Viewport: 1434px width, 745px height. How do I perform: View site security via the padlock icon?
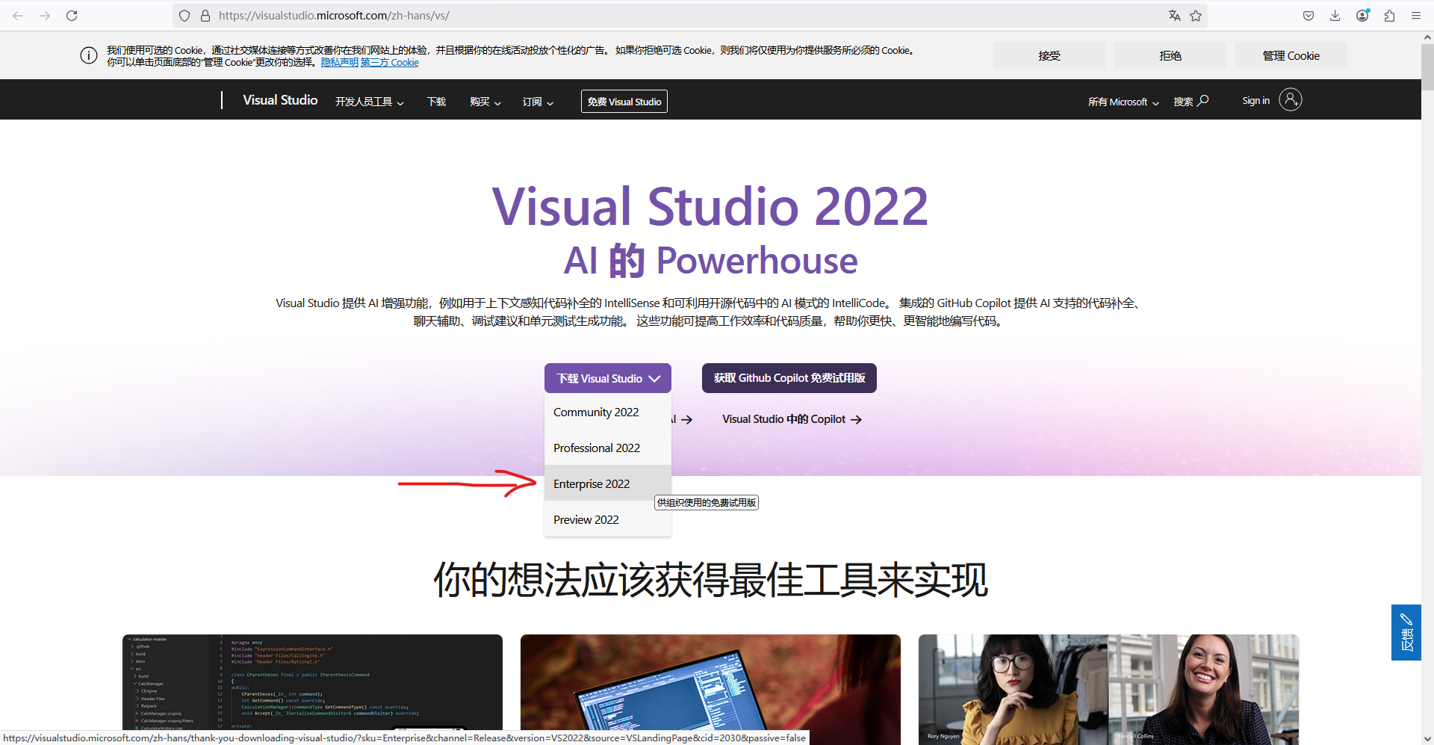[x=205, y=16]
